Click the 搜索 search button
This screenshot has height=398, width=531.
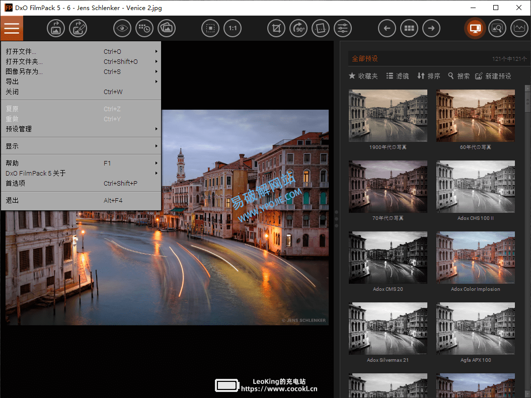(x=459, y=76)
